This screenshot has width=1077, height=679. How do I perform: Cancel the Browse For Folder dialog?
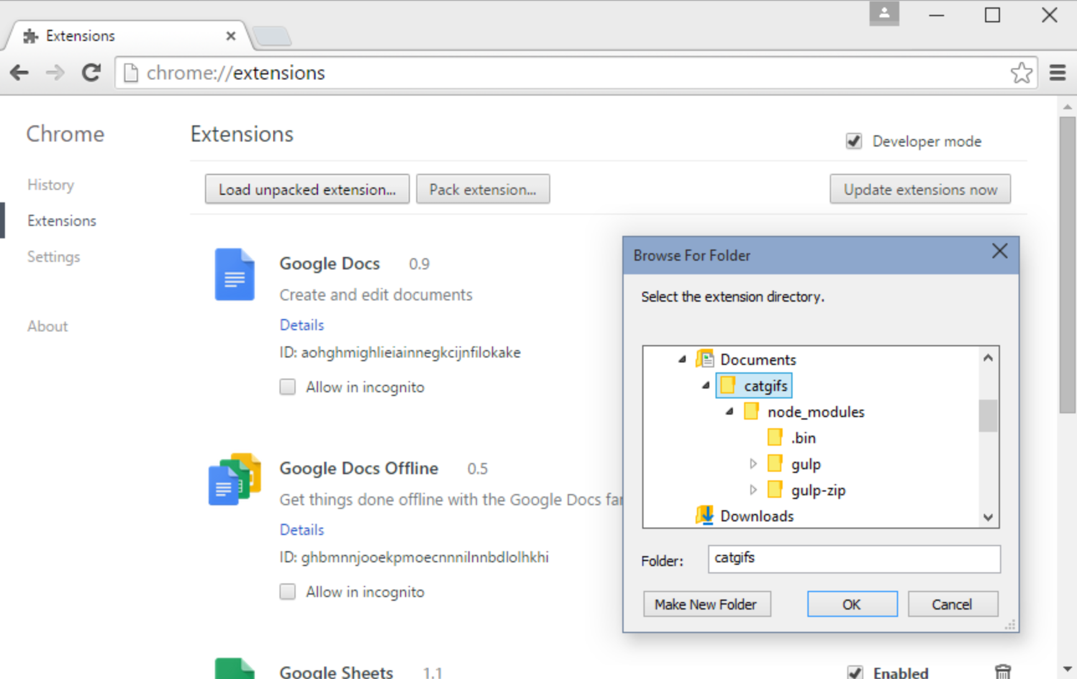click(953, 604)
